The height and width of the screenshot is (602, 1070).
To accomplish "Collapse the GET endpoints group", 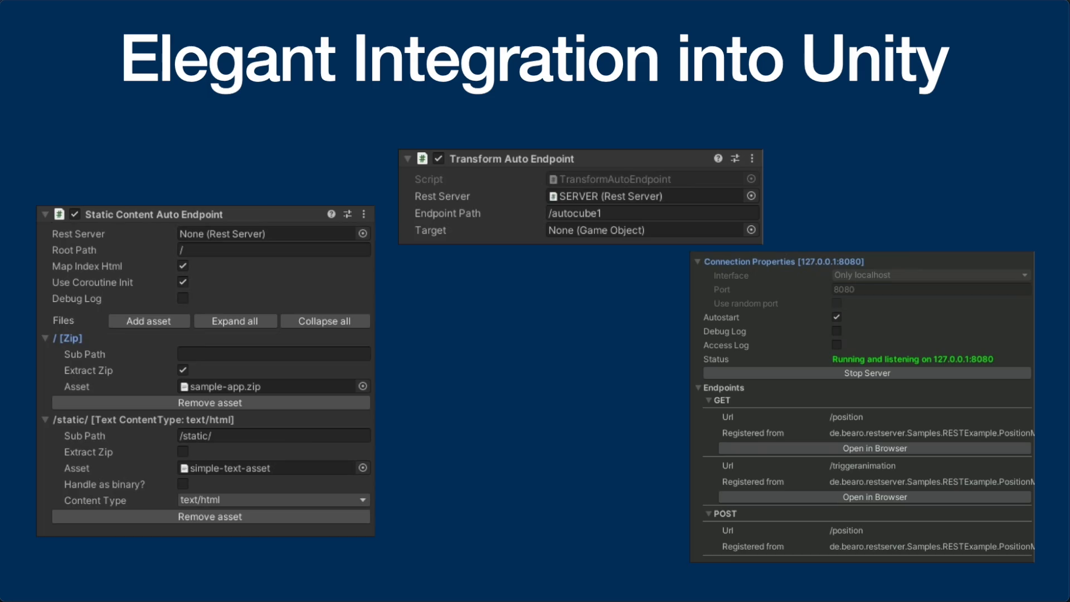I will (x=708, y=400).
